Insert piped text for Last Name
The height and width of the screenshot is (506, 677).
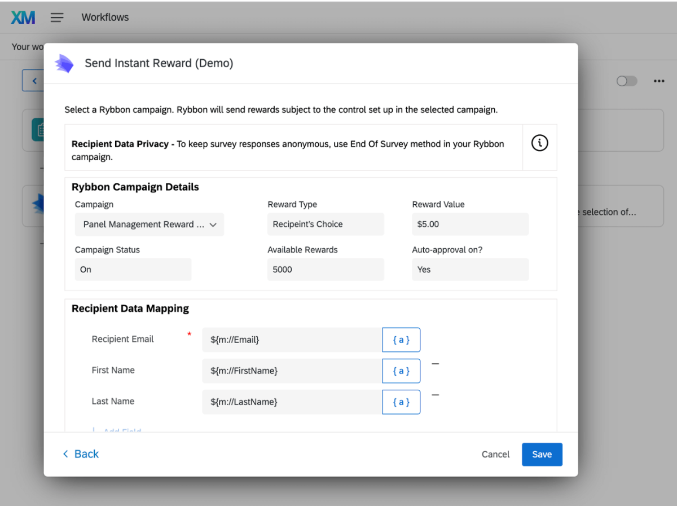click(401, 402)
